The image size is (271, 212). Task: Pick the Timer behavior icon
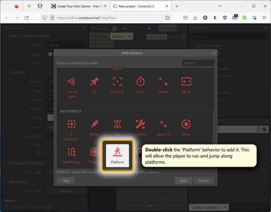tap(140, 85)
